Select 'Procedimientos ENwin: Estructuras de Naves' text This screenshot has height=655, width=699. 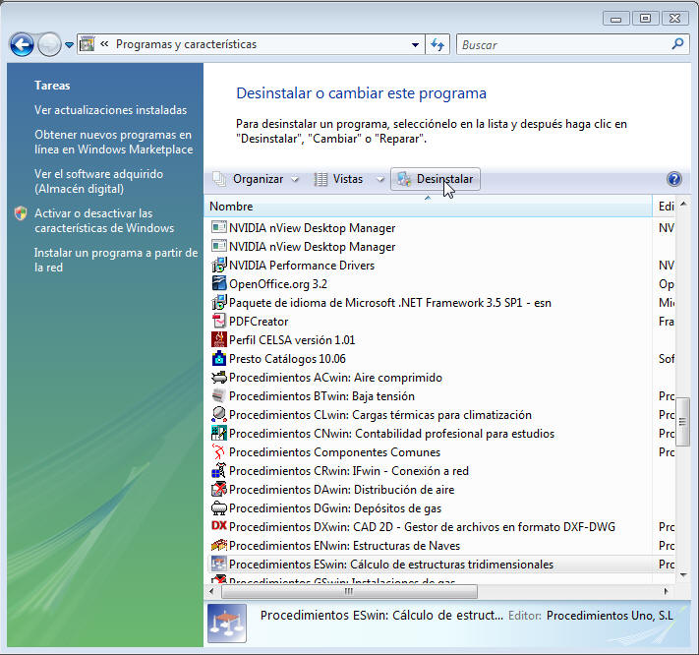(x=345, y=546)
